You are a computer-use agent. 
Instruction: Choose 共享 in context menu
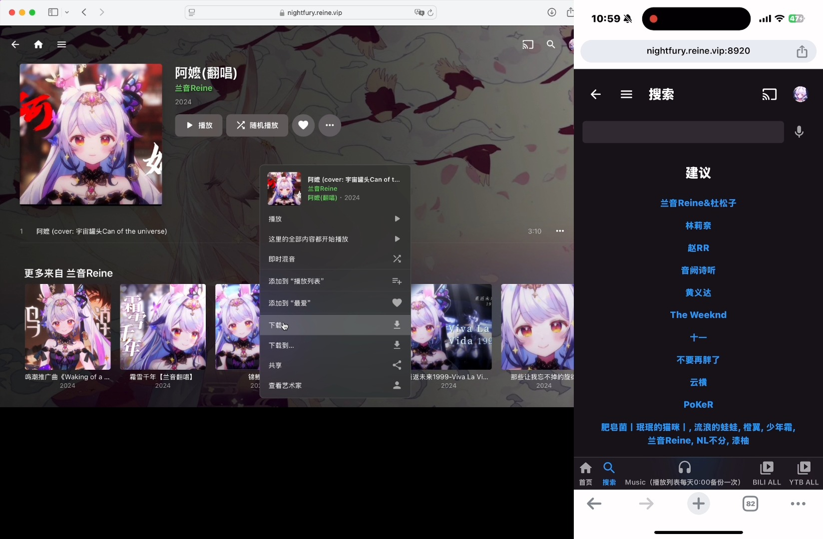[x=335, y=365]
